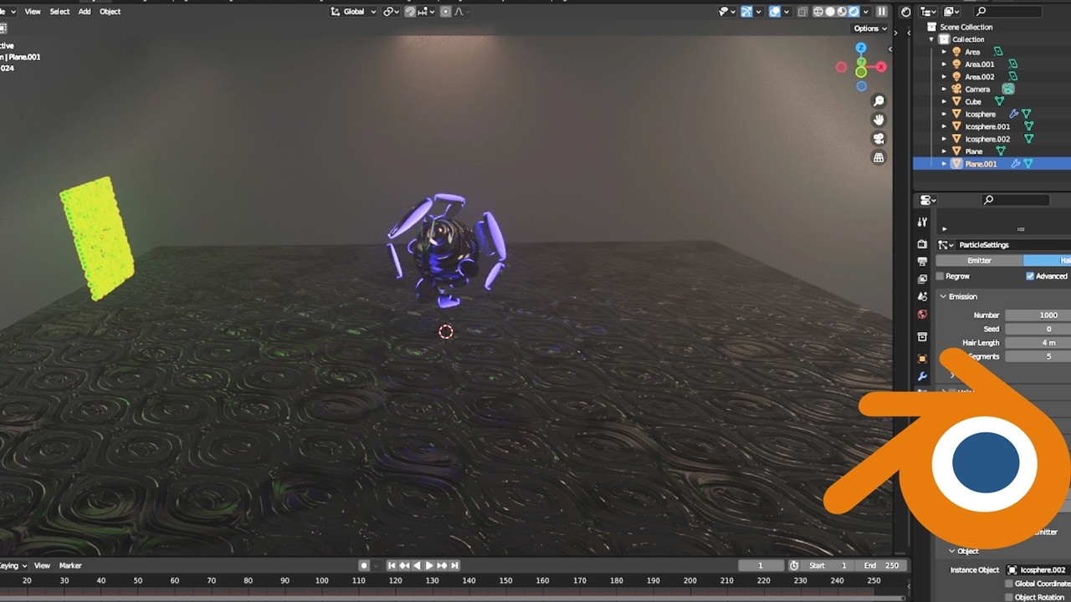Toggle X-ray mode
This screenshot has height=602, width=1071.
[x=802, y=12]
